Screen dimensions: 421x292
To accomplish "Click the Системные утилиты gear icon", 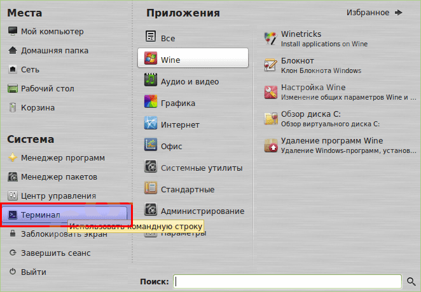I will (151, 166).
